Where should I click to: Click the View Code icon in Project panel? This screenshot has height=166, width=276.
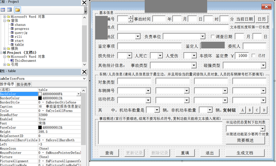click(3, 9)
